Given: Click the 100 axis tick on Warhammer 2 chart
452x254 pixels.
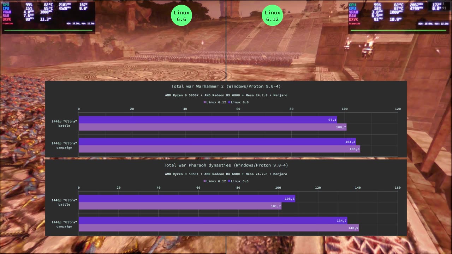Looking at the screenshot, I should [345, 109].
